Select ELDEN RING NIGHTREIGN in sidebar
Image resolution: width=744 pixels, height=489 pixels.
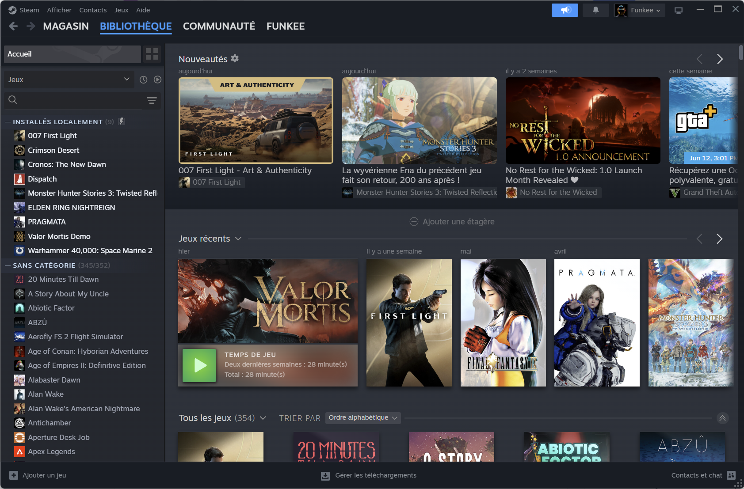[x=71, y=208]
